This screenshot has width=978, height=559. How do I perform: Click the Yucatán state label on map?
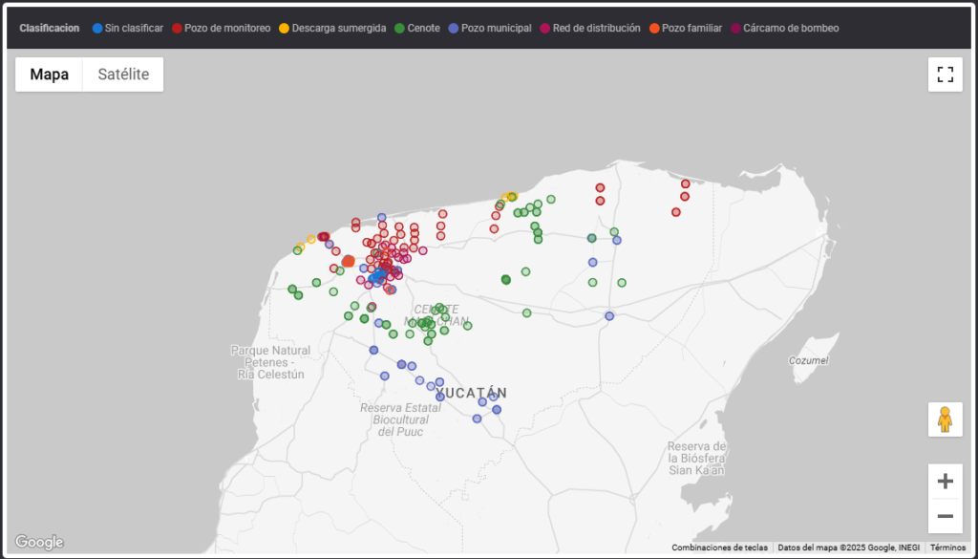click(471, 393)
